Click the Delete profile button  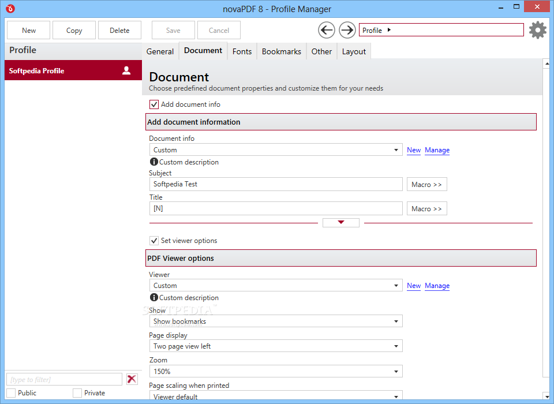[x=120, y=31]
